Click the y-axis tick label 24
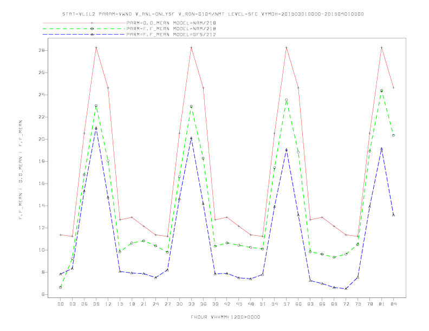Image resolution: width=429 pixels, height=331 pixels. click(42, 95)
